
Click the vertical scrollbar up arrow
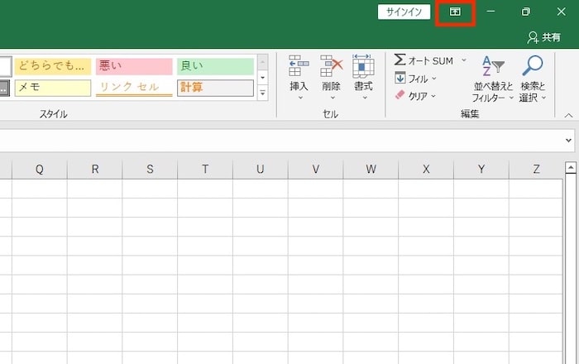tap(571, 167)
